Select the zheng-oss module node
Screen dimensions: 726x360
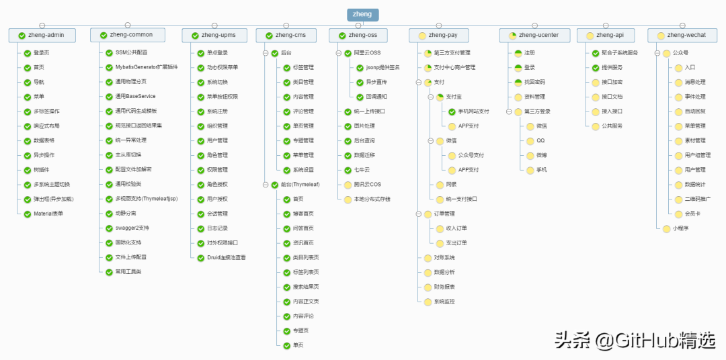[x=358, y=35]
